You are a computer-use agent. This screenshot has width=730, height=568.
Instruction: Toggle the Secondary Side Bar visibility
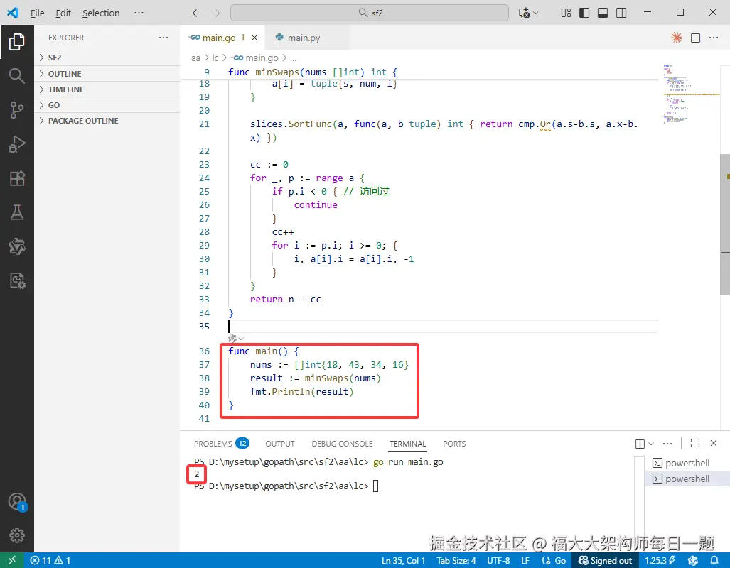point(621,13)
